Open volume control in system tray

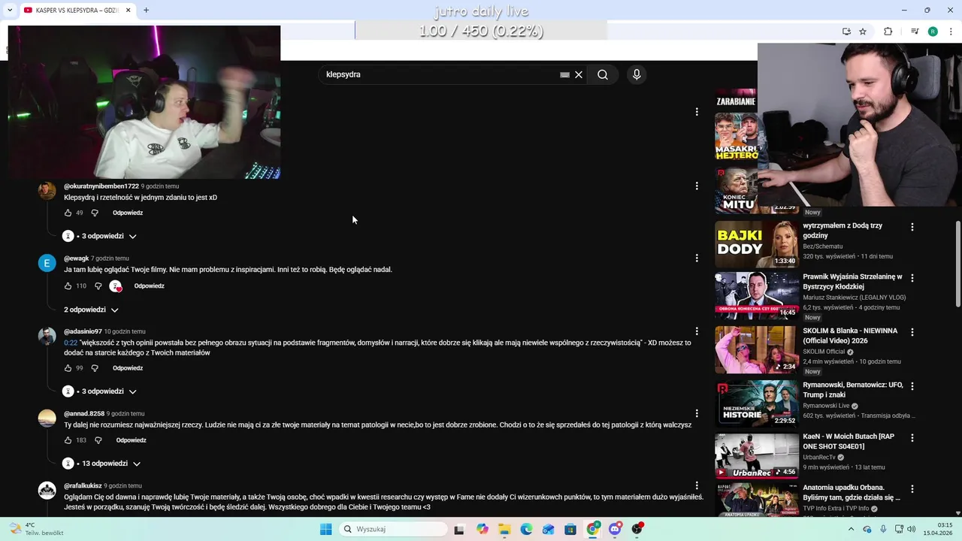911,529
